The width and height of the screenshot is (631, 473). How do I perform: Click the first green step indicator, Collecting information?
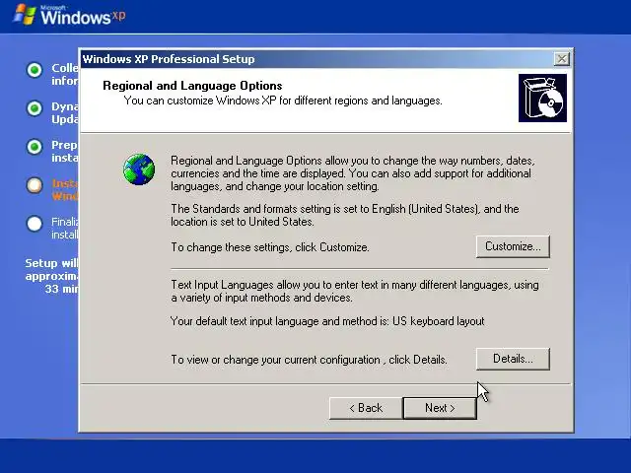coord(35,70)
